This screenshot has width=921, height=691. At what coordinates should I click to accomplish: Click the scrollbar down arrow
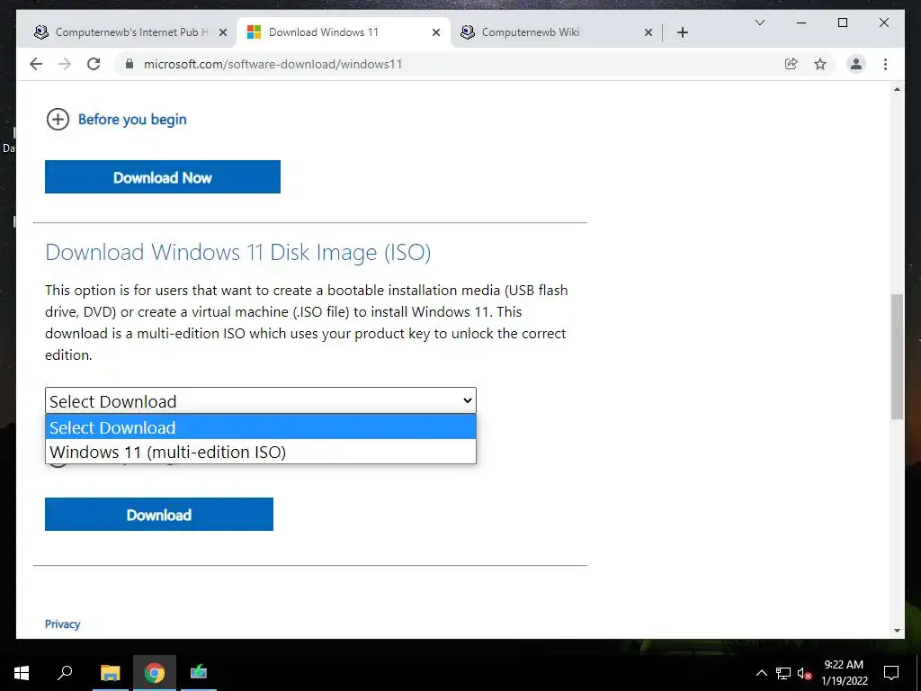point(897,631)
